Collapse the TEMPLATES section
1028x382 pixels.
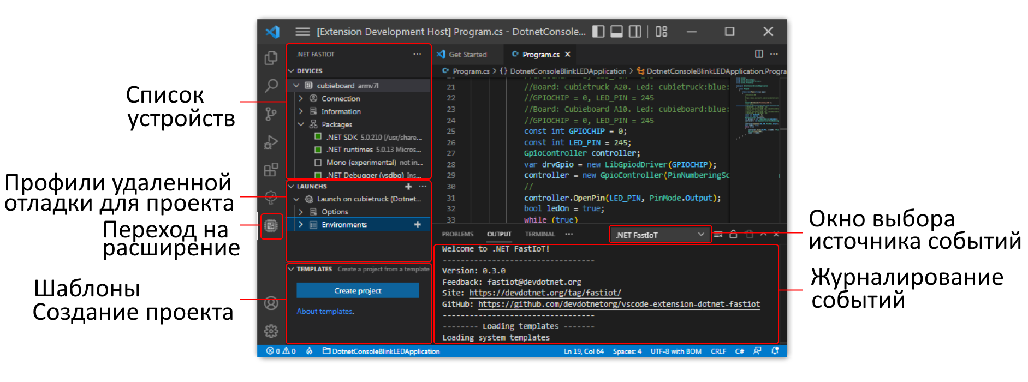pos(291,269)
